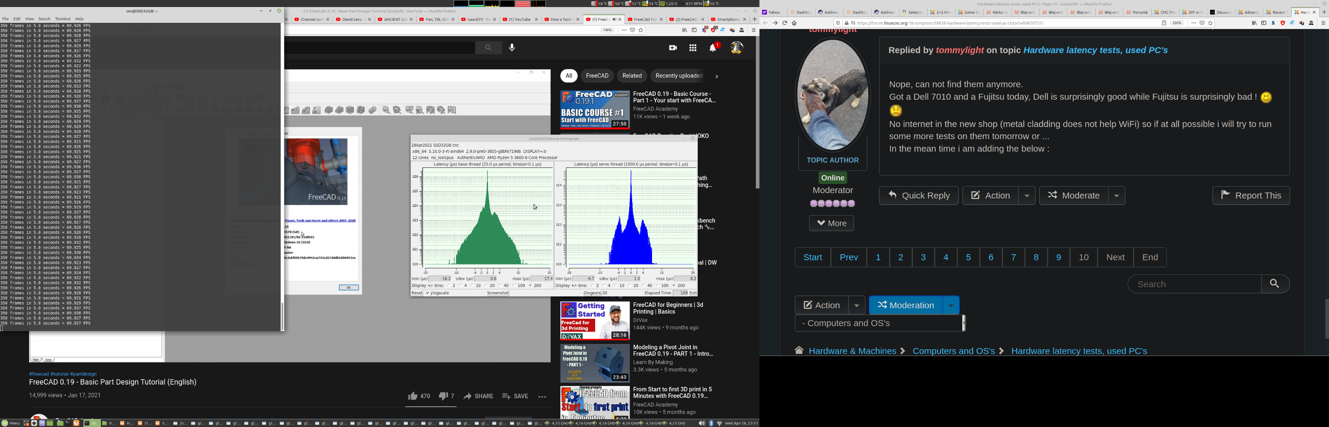Select base thread bins radio 40

[500, 286]
